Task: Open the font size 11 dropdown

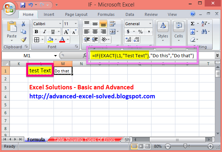Action: click(x=76, y=24)
